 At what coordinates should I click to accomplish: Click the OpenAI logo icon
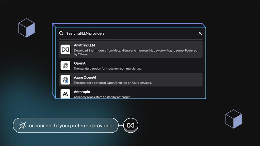65,66
